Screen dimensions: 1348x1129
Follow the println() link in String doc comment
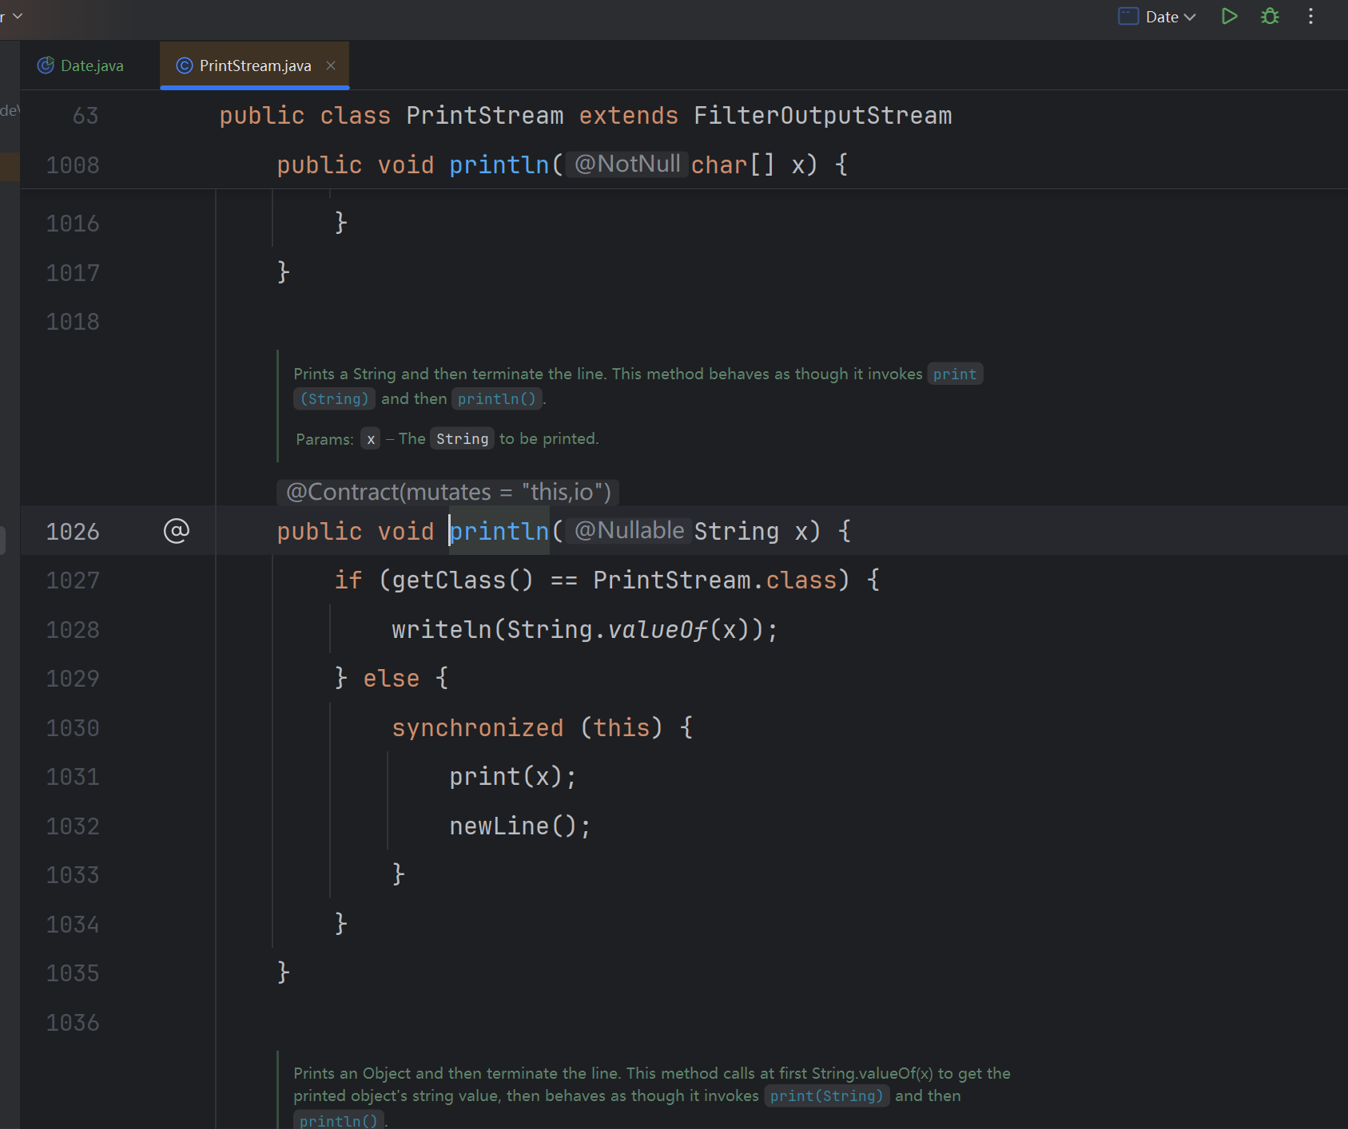coord(497,398)
